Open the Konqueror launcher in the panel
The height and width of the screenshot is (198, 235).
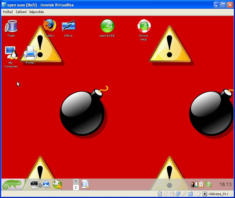pos(46,184)
